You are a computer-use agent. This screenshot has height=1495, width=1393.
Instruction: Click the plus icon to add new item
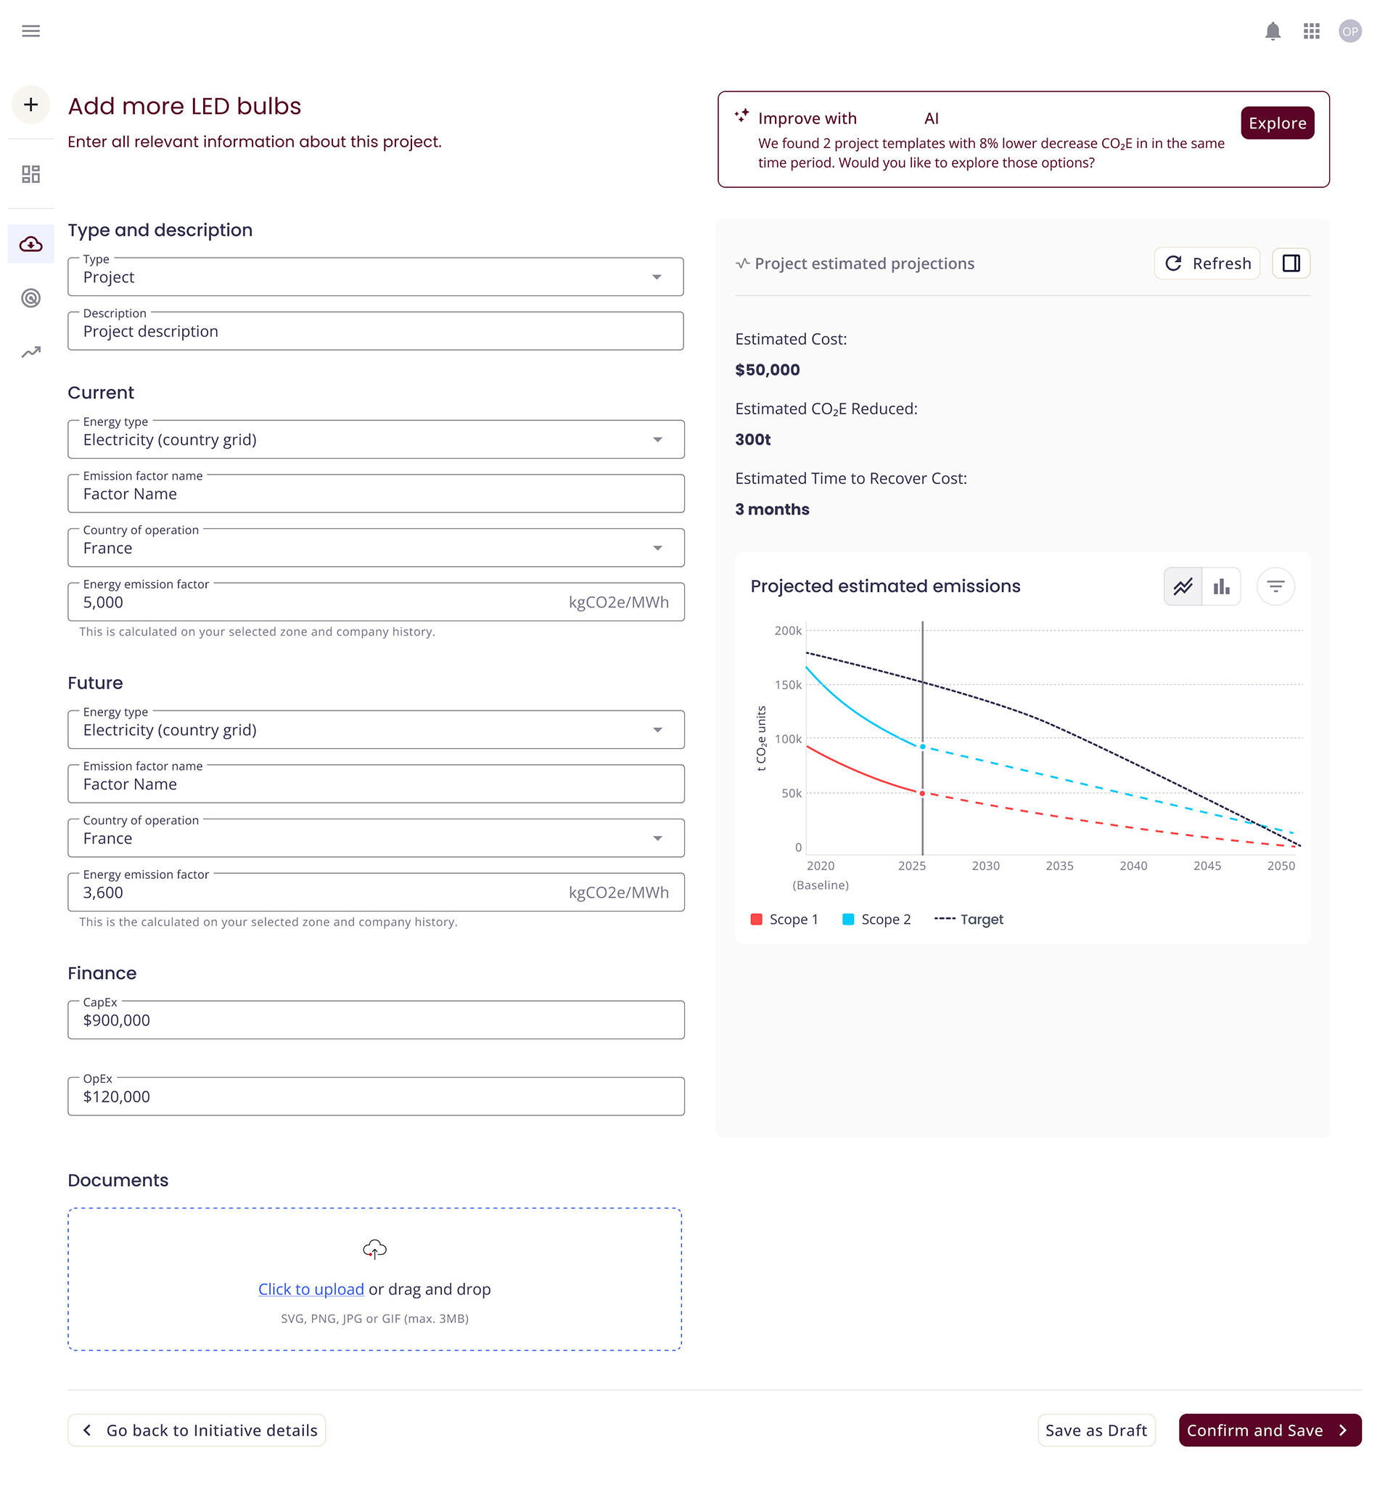30,105
